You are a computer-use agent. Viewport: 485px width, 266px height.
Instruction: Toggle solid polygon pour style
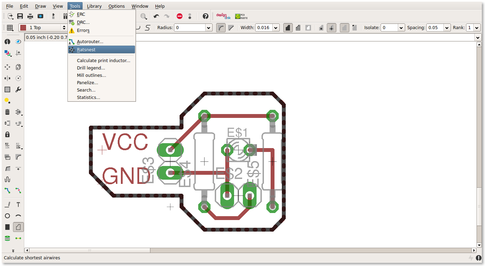tap(288, 28)
